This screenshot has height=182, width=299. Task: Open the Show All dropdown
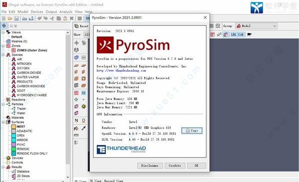click(86, 34)
